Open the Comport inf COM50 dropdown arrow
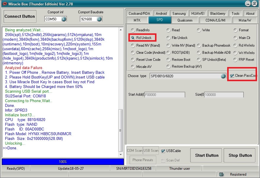The height and width of the screenshot is (178, 260). pos(64,19)
